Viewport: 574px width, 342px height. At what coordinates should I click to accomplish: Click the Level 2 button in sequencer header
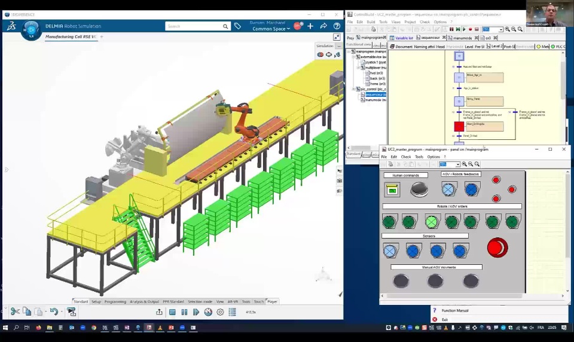click(x=494, y=47)
